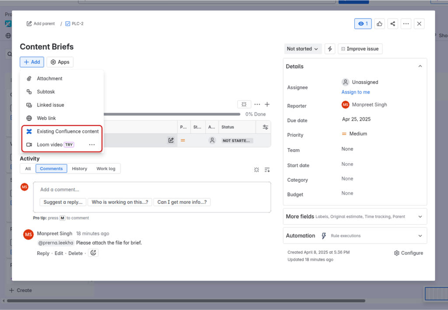Open subtask column settings icon
Viewport: 448px width, 310px height.
[x=265, y=127]
